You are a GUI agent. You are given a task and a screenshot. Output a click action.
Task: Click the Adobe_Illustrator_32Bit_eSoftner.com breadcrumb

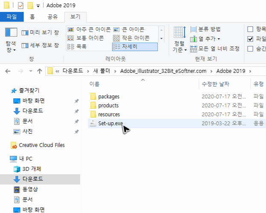[x=163, y=71]
